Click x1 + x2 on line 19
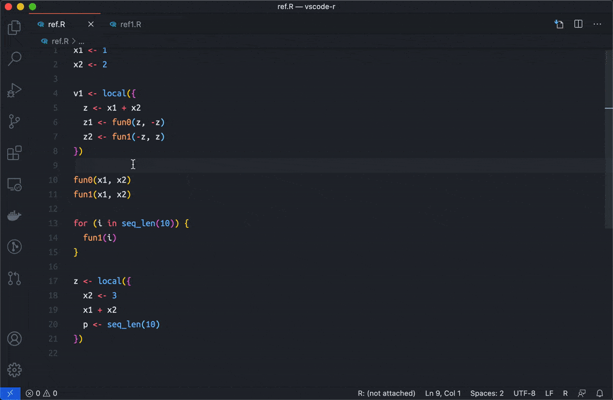 point(100,310)
